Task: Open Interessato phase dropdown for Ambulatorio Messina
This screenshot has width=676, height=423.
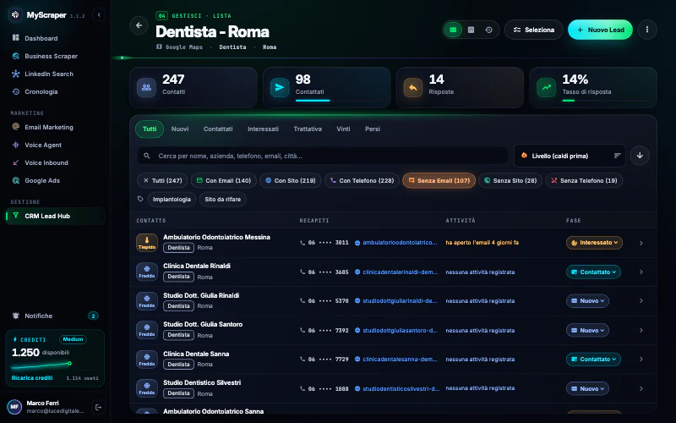Action: [x=594, y=243]
